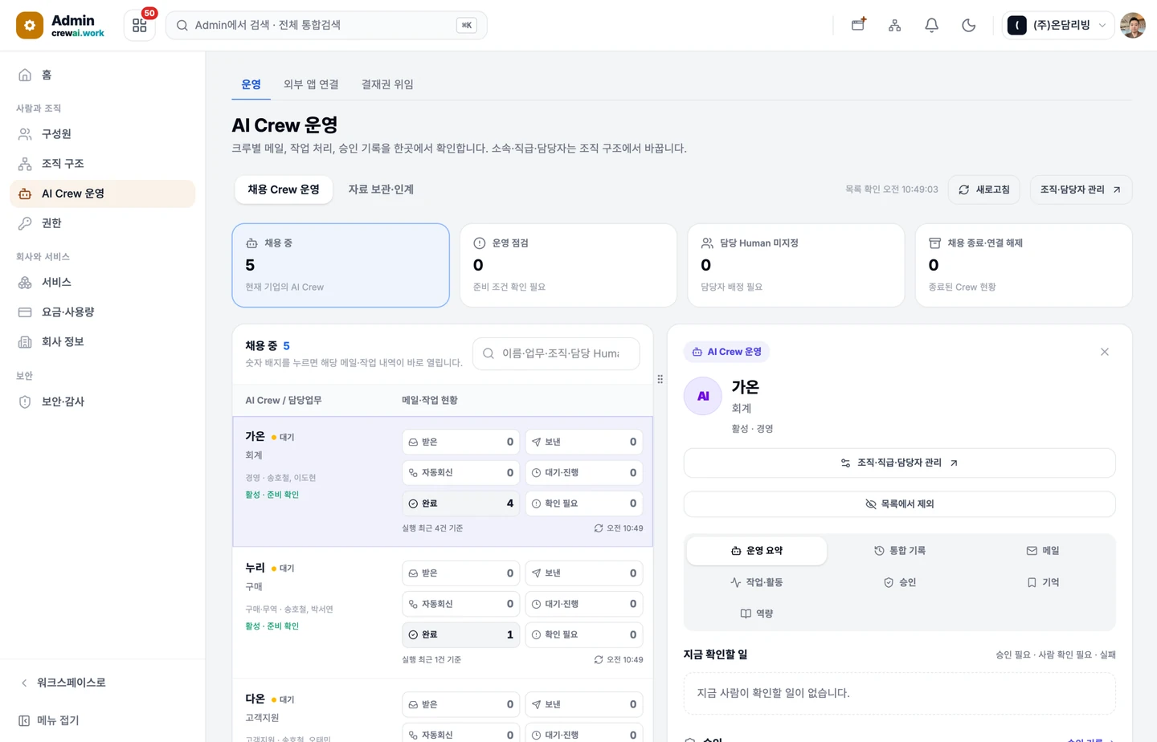Open 보안·감사 in the sidebar
The height and width of the screenshot is (742, 1157).
(102, 402)
